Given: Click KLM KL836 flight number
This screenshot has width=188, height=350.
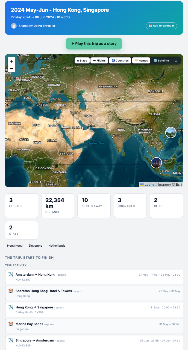Looking at the screenshot, I should pyautogui.click(x=23, y=345).
